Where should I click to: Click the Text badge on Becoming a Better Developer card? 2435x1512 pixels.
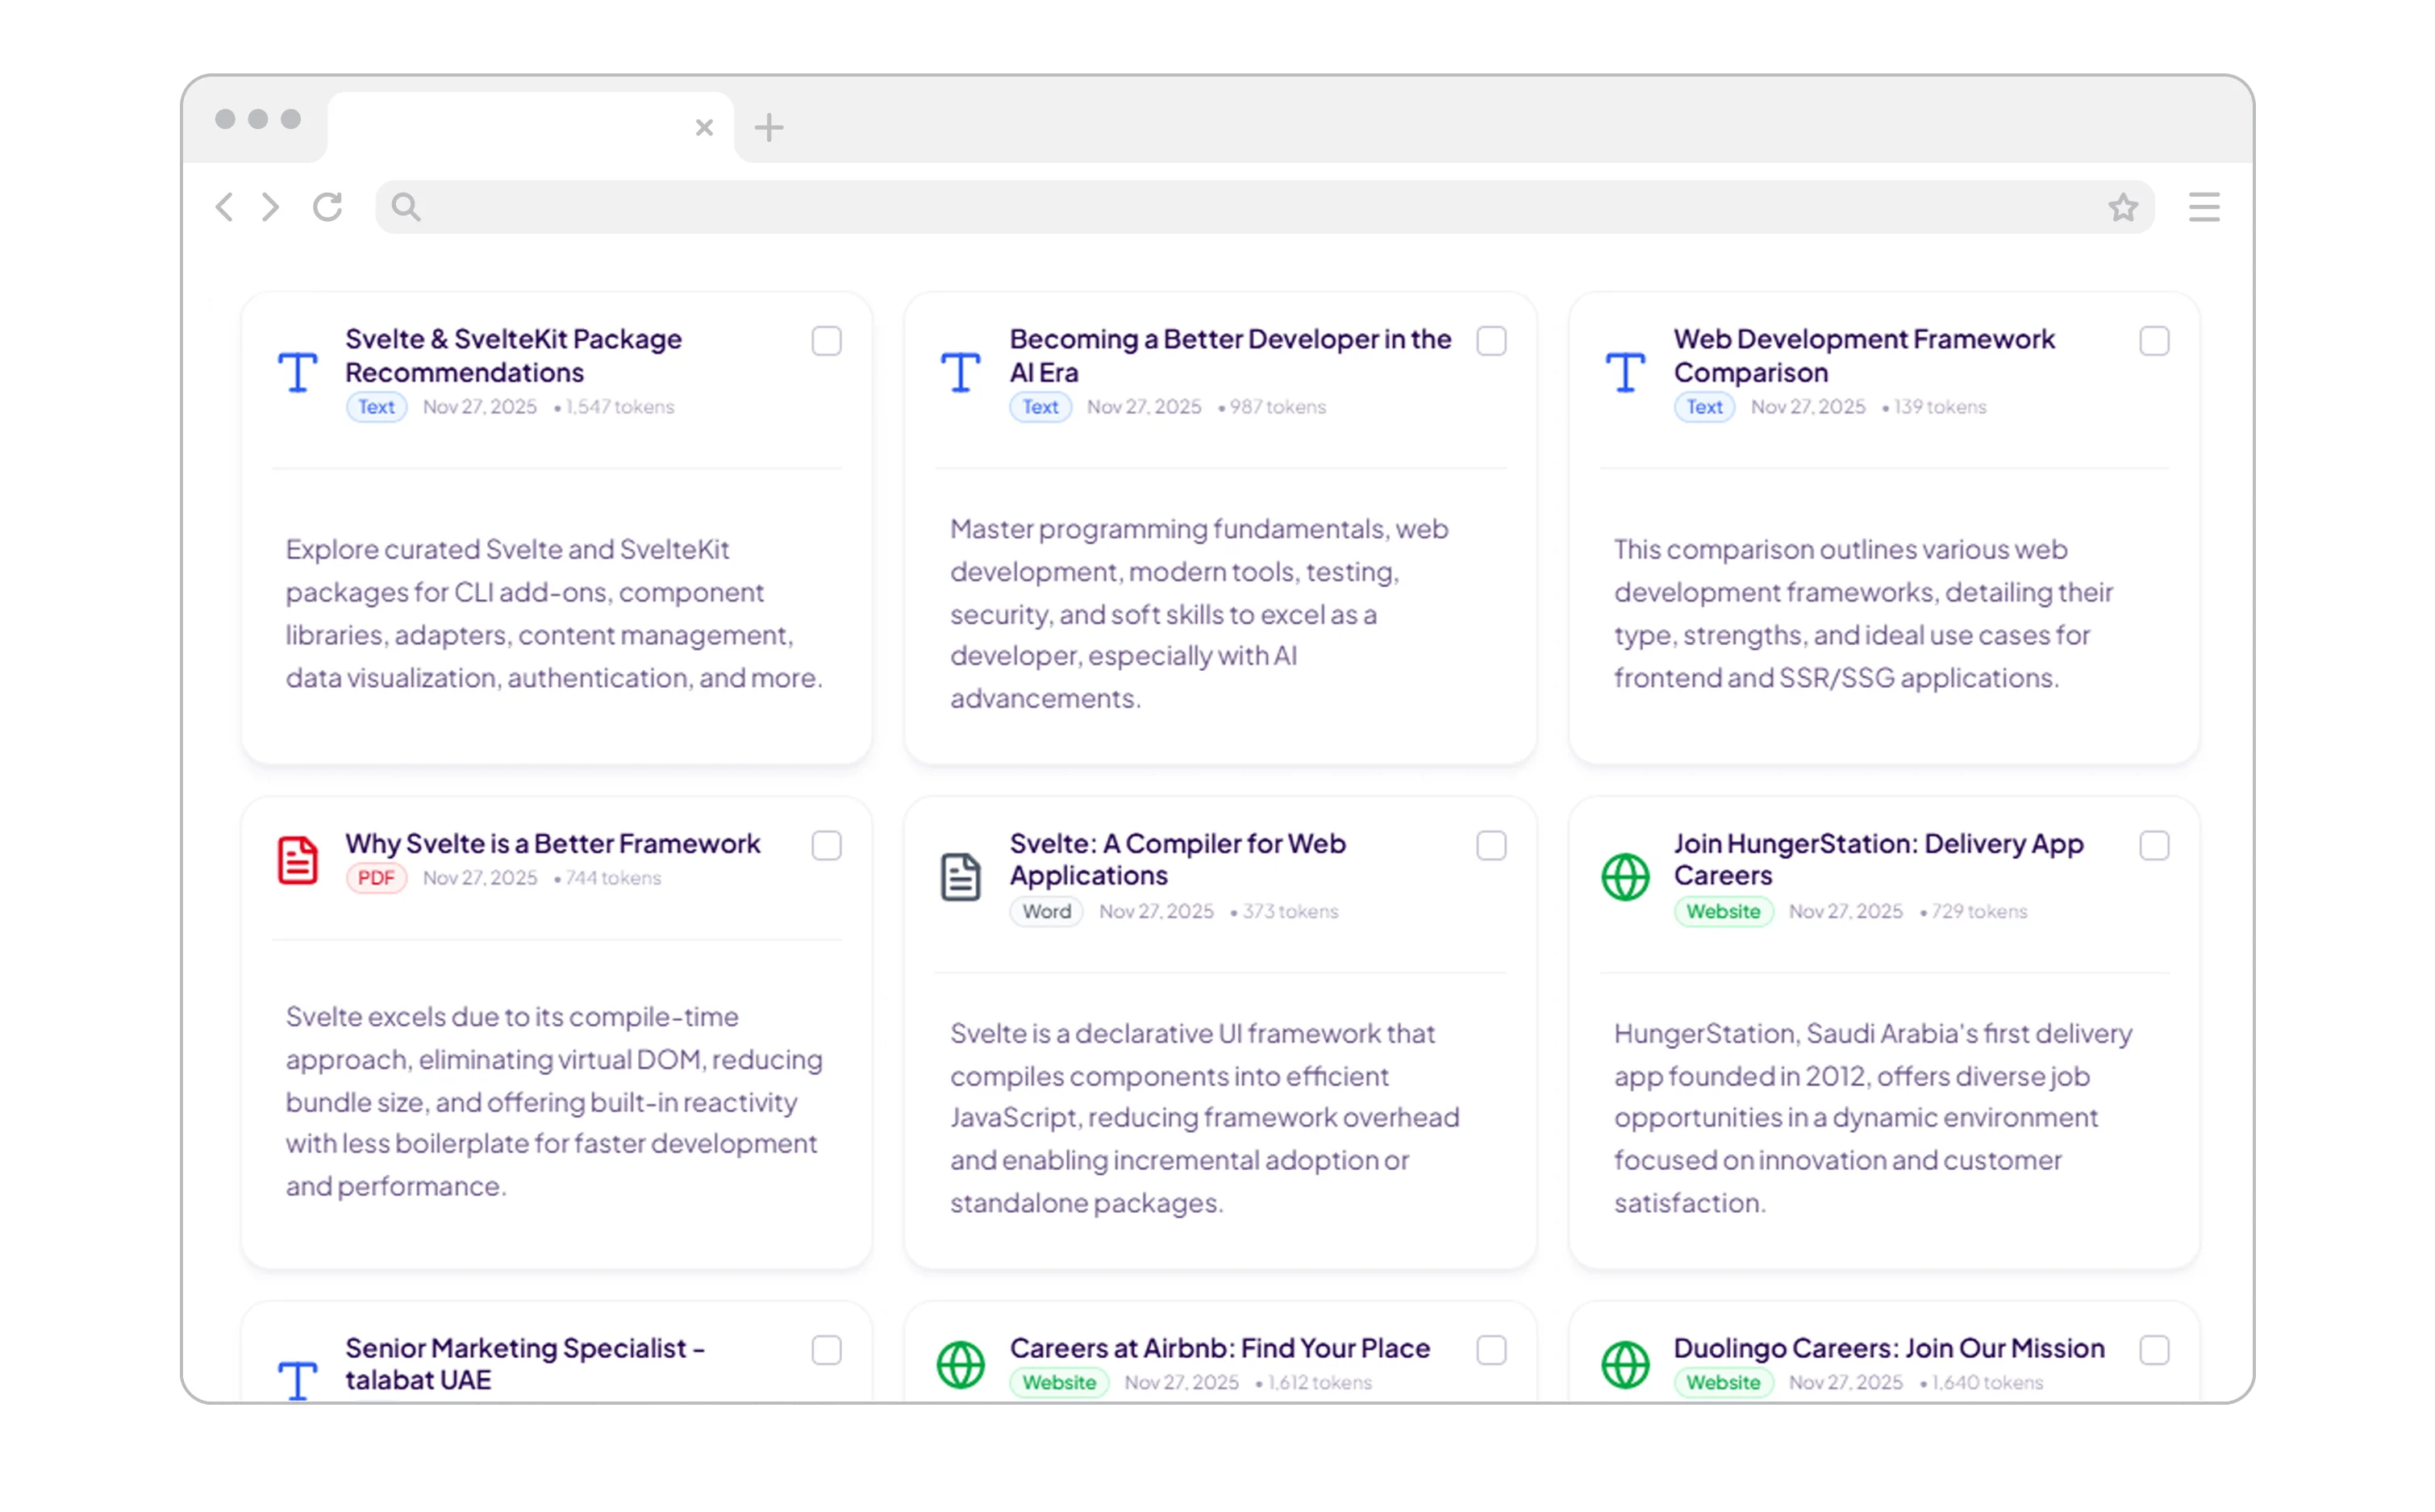(x=1040, y=407)
